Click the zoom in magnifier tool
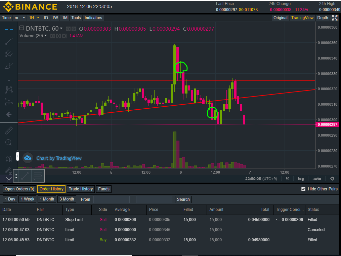 tap(9, 142)
